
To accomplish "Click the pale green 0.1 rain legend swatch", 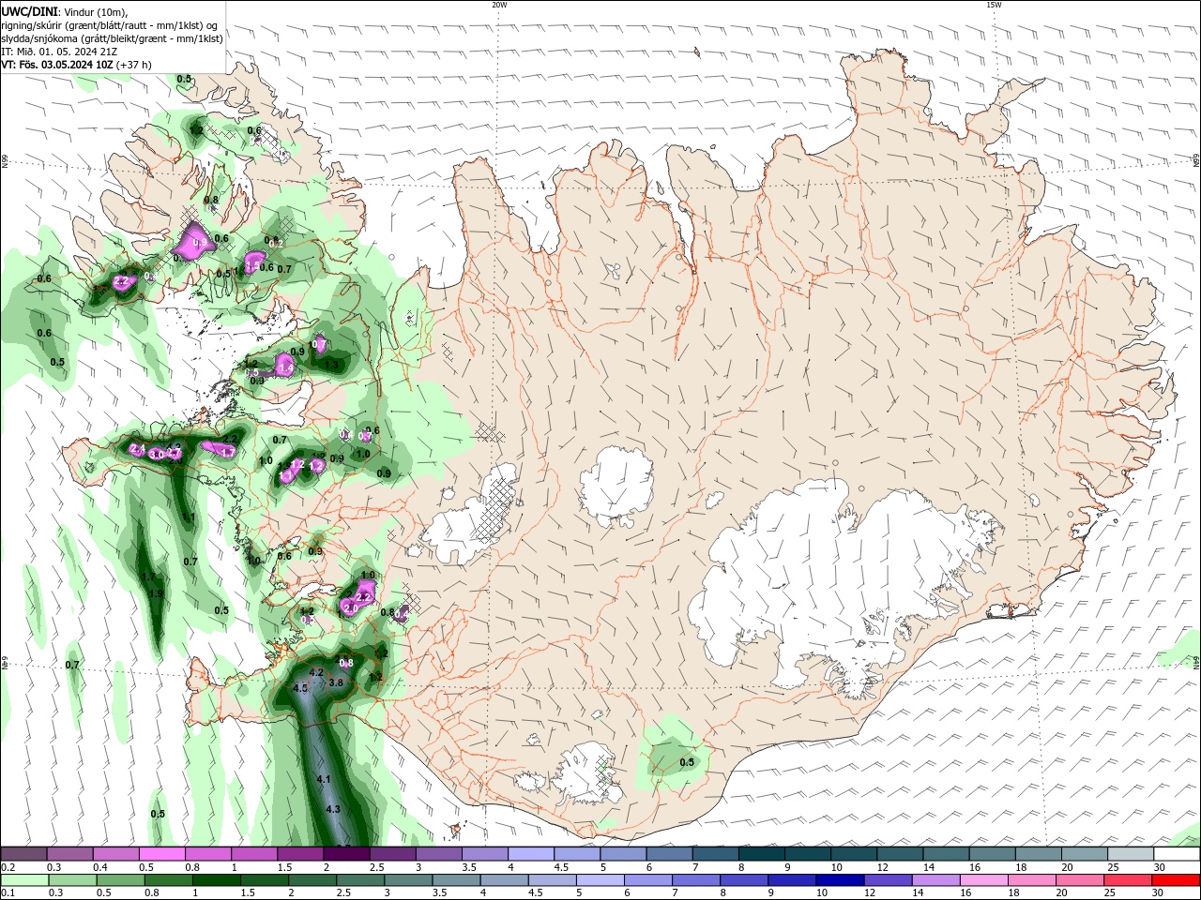I will tap(23, 880).
